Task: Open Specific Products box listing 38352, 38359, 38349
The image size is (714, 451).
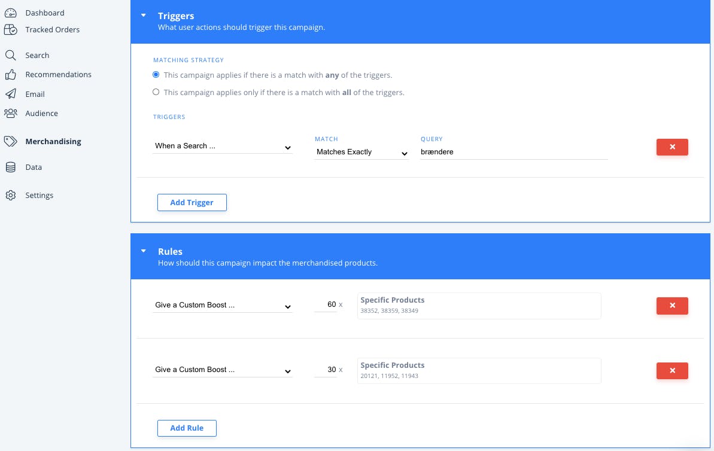Action: tap(479, 306)
